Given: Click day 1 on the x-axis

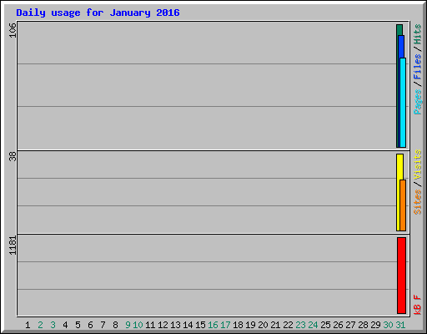Looking at the screenshot, I should pos(28,325).
